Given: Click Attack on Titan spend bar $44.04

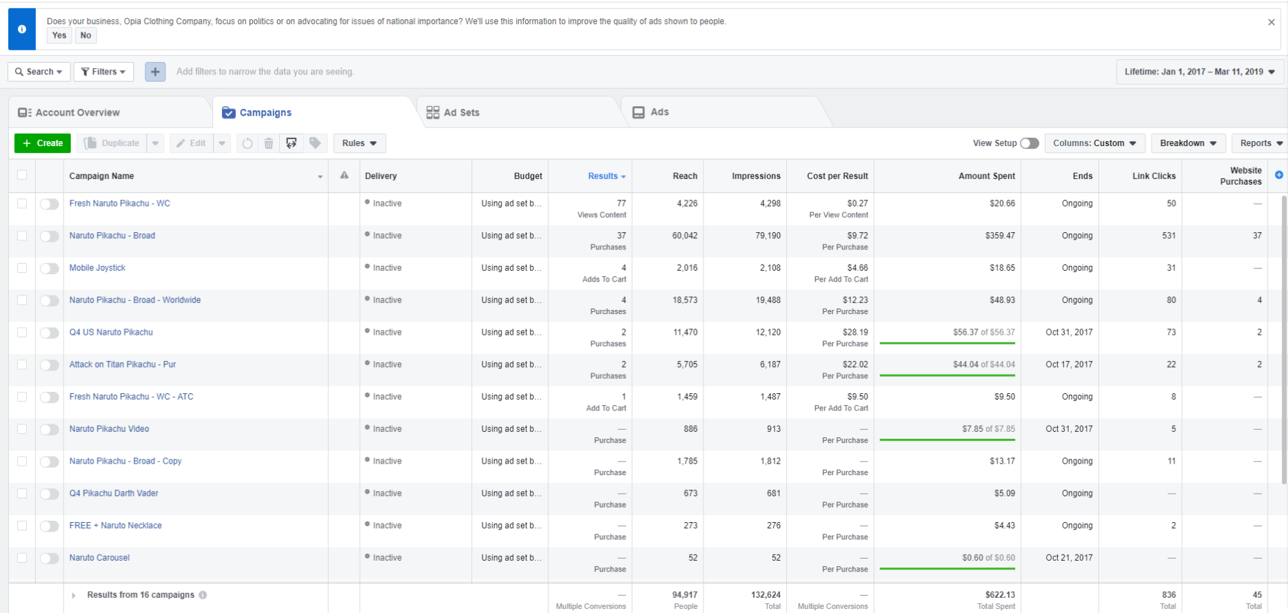Looking at the screenshot, I should tap(948, 375).
